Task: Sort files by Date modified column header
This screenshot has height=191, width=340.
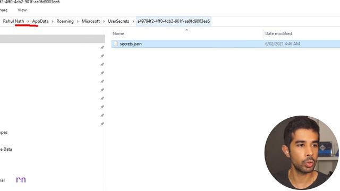Action: (278, 33)
